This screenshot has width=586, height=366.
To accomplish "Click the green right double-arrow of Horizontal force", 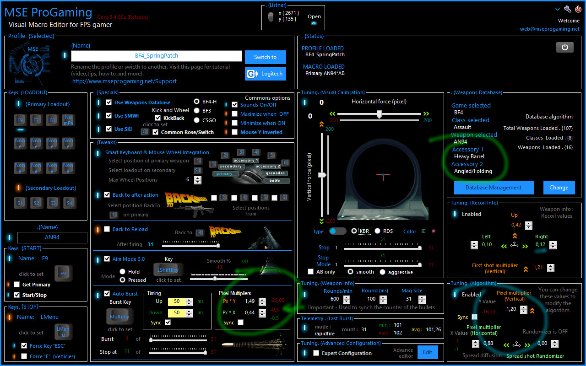I will (x=426, y=114).
